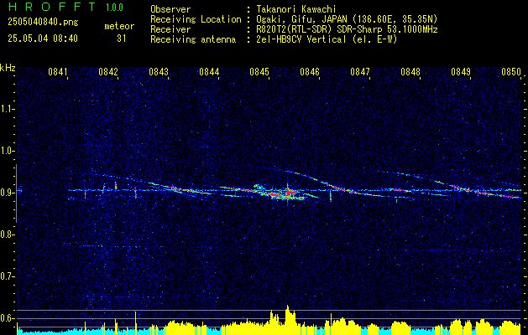Click the 0846 time marker
528x335 pixels.
tap(310, 72)
